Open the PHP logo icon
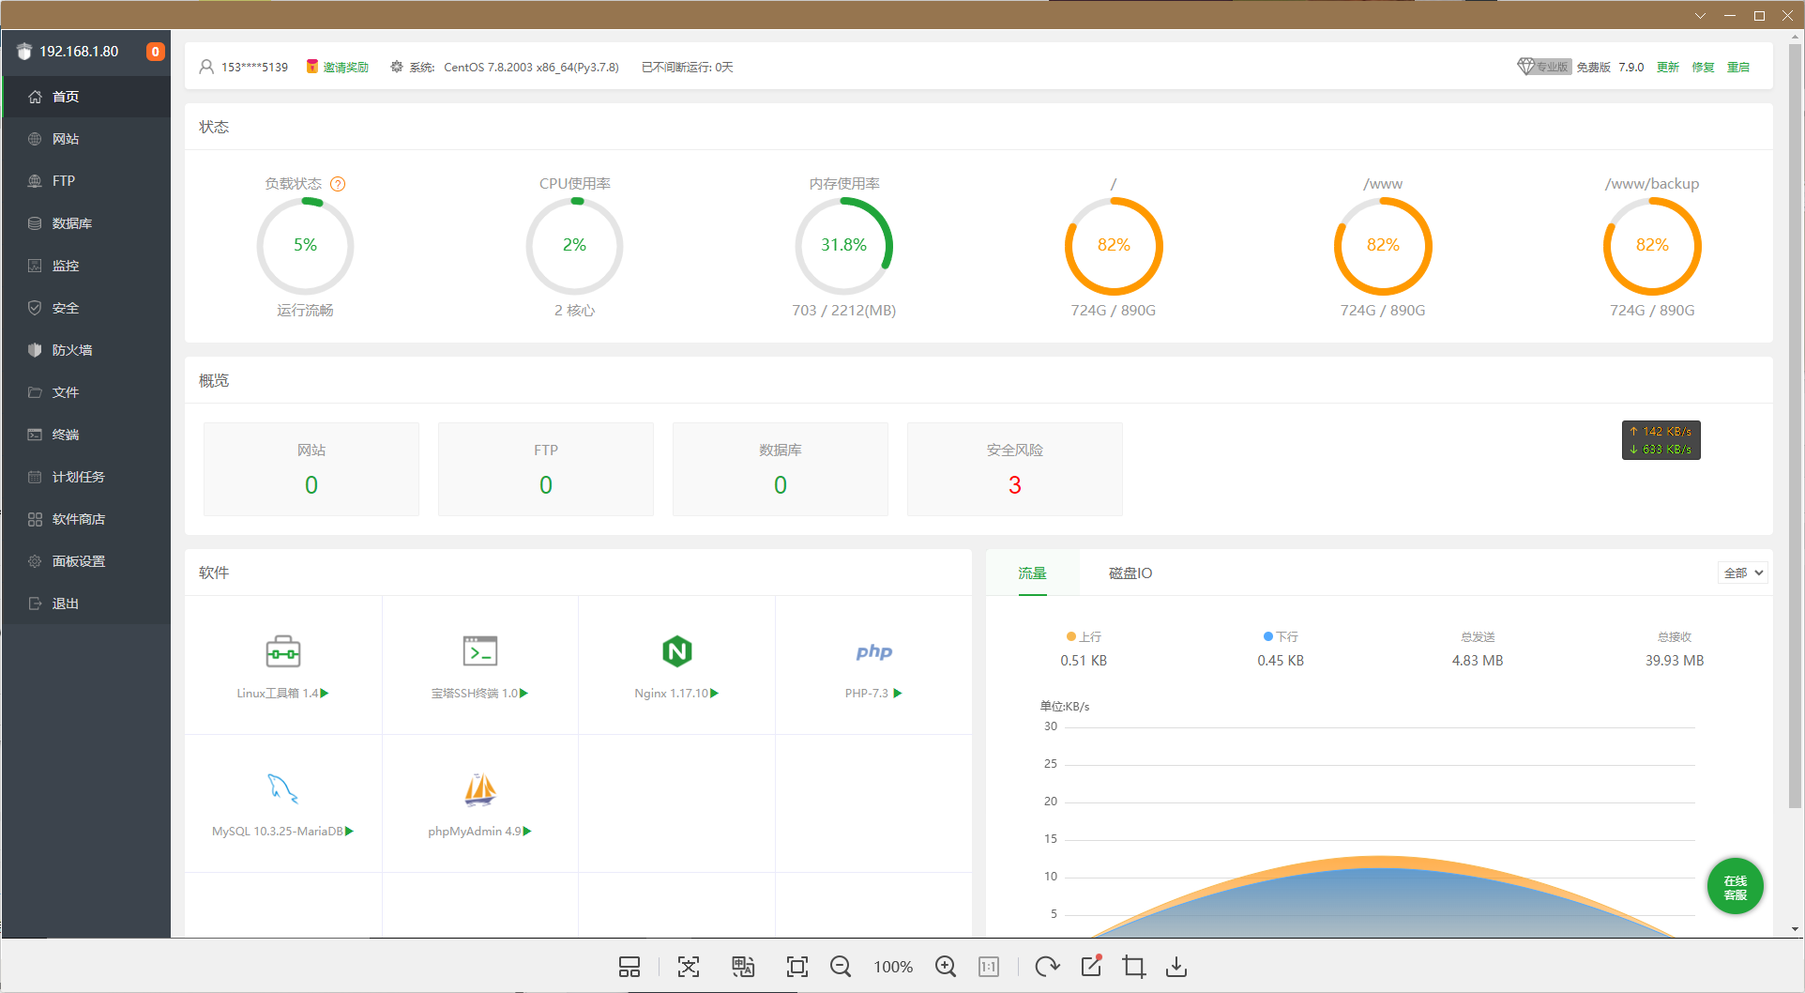 873,651
